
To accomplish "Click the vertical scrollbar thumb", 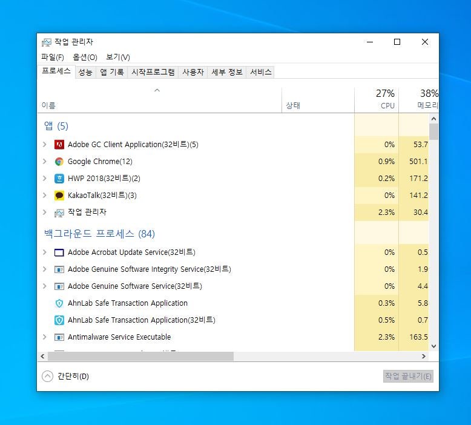I will point(433,132).
